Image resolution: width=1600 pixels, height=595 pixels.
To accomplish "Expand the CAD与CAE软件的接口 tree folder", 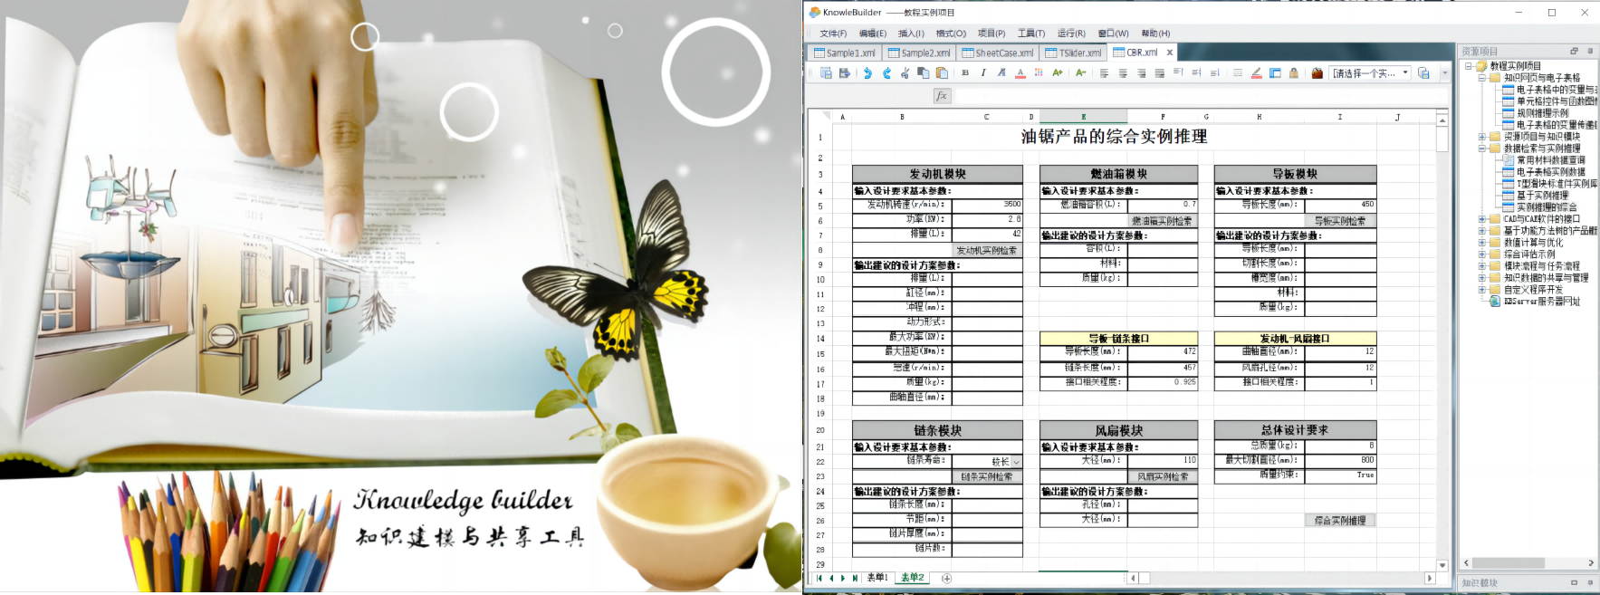I will (1482, 219).
